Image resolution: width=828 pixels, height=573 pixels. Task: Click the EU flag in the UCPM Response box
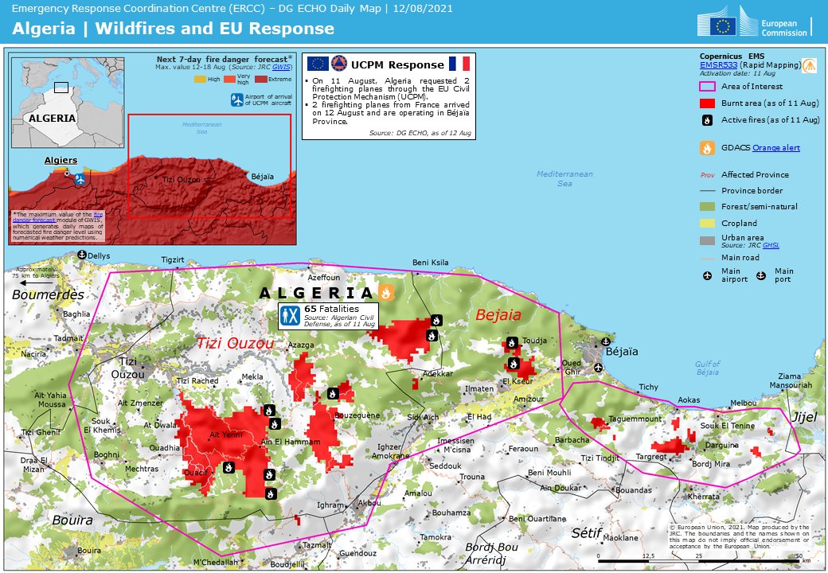(x=317, y=63)
